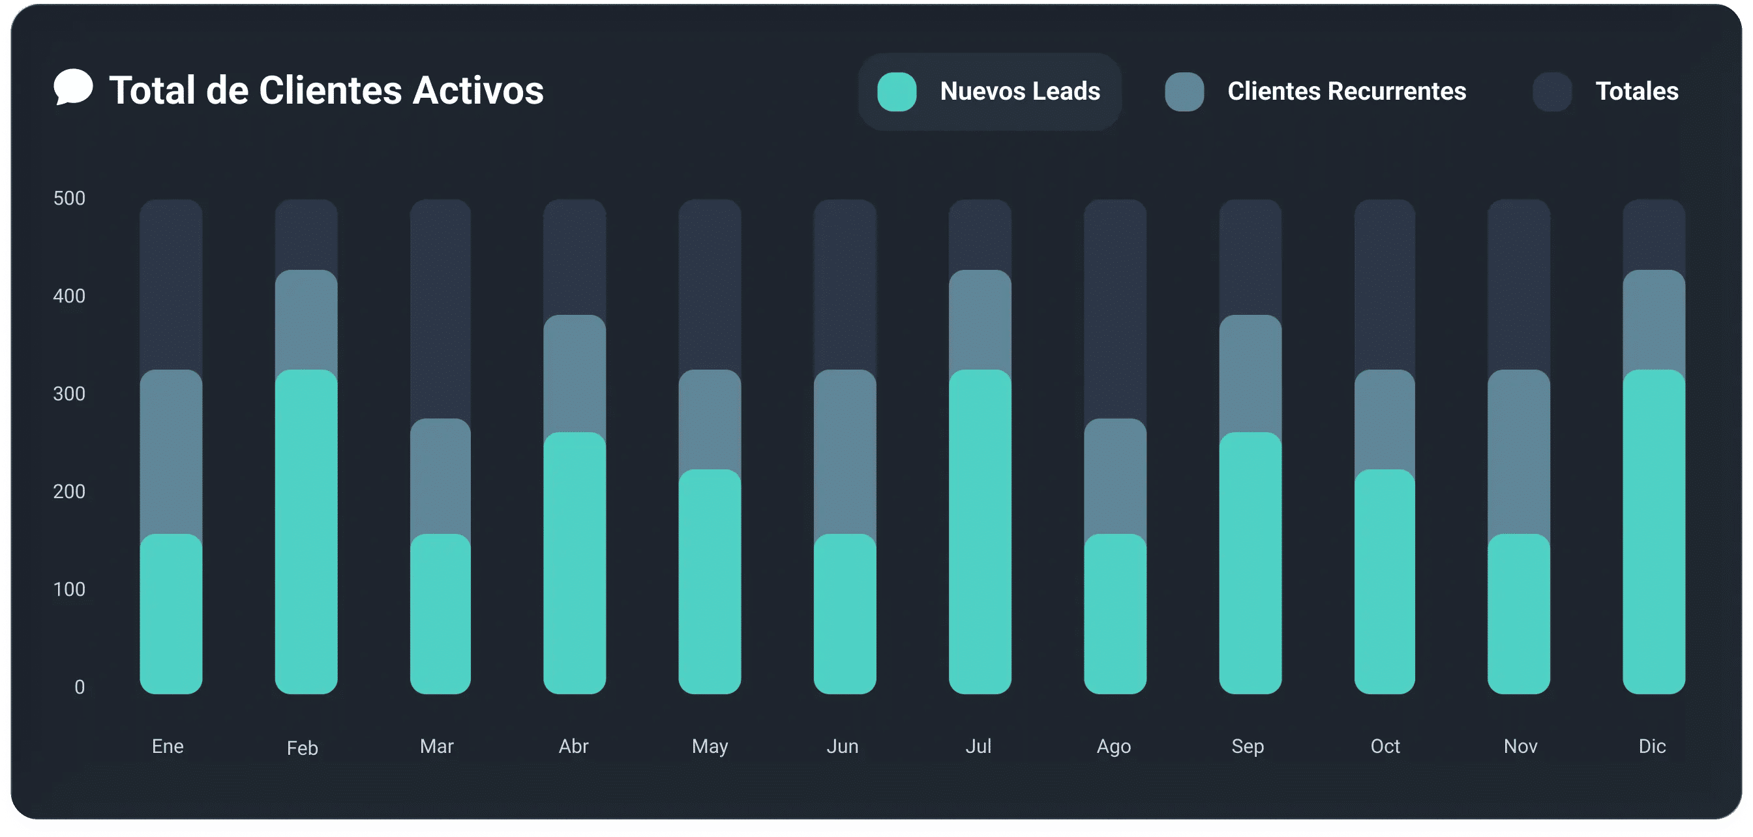
Task: Click the Clientes Recurrentes legend color swatch
Action: point(1184,92)
